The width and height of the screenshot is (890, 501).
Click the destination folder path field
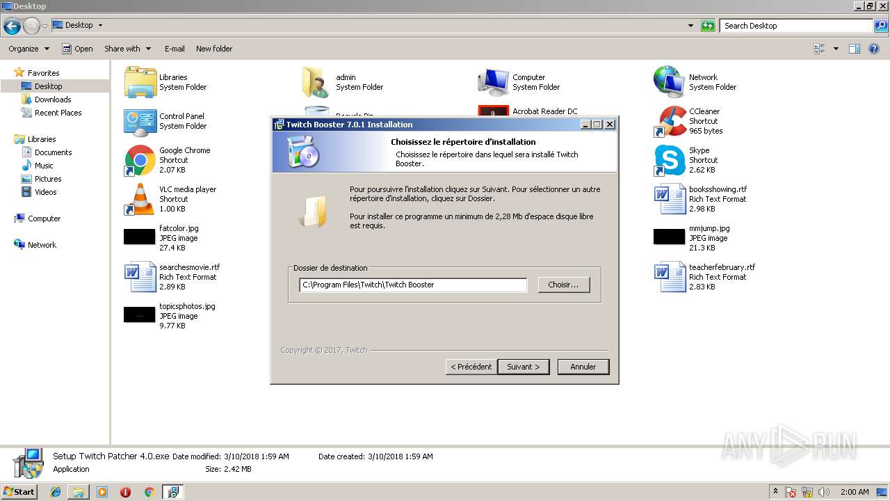point(414,285)
